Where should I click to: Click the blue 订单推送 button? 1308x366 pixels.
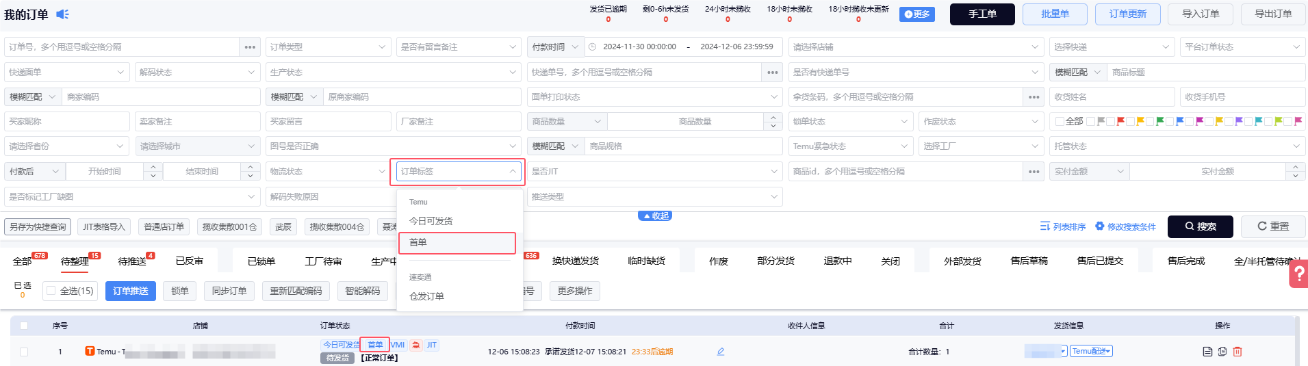click(131, 291)
